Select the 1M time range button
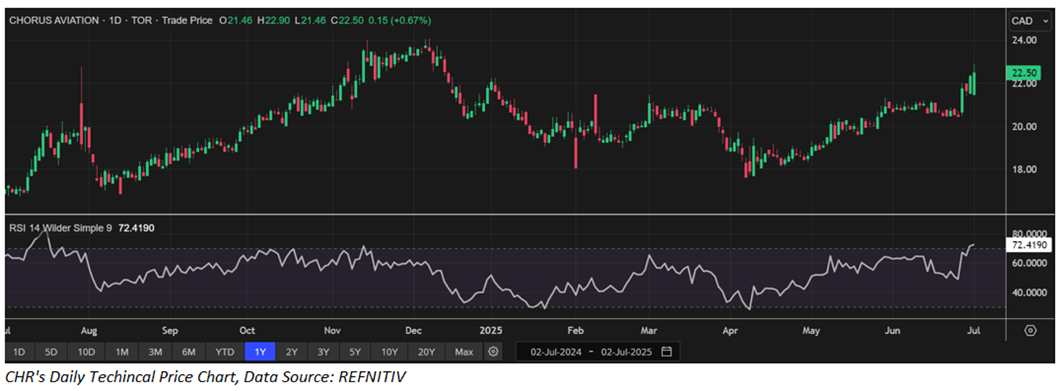This screenshot has height=391, width=1063. point(121,352)
